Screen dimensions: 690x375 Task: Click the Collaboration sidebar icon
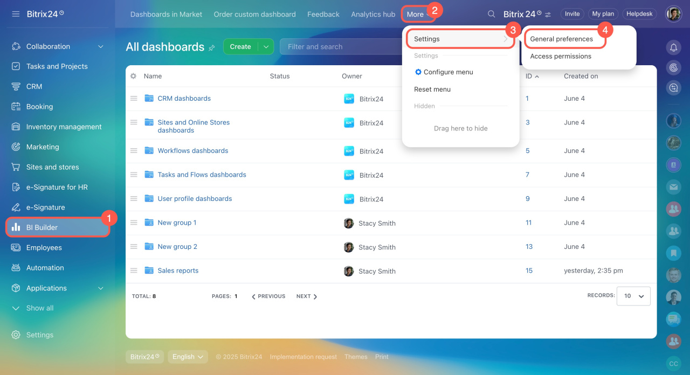pyautogui.click(x=16, y=46)
